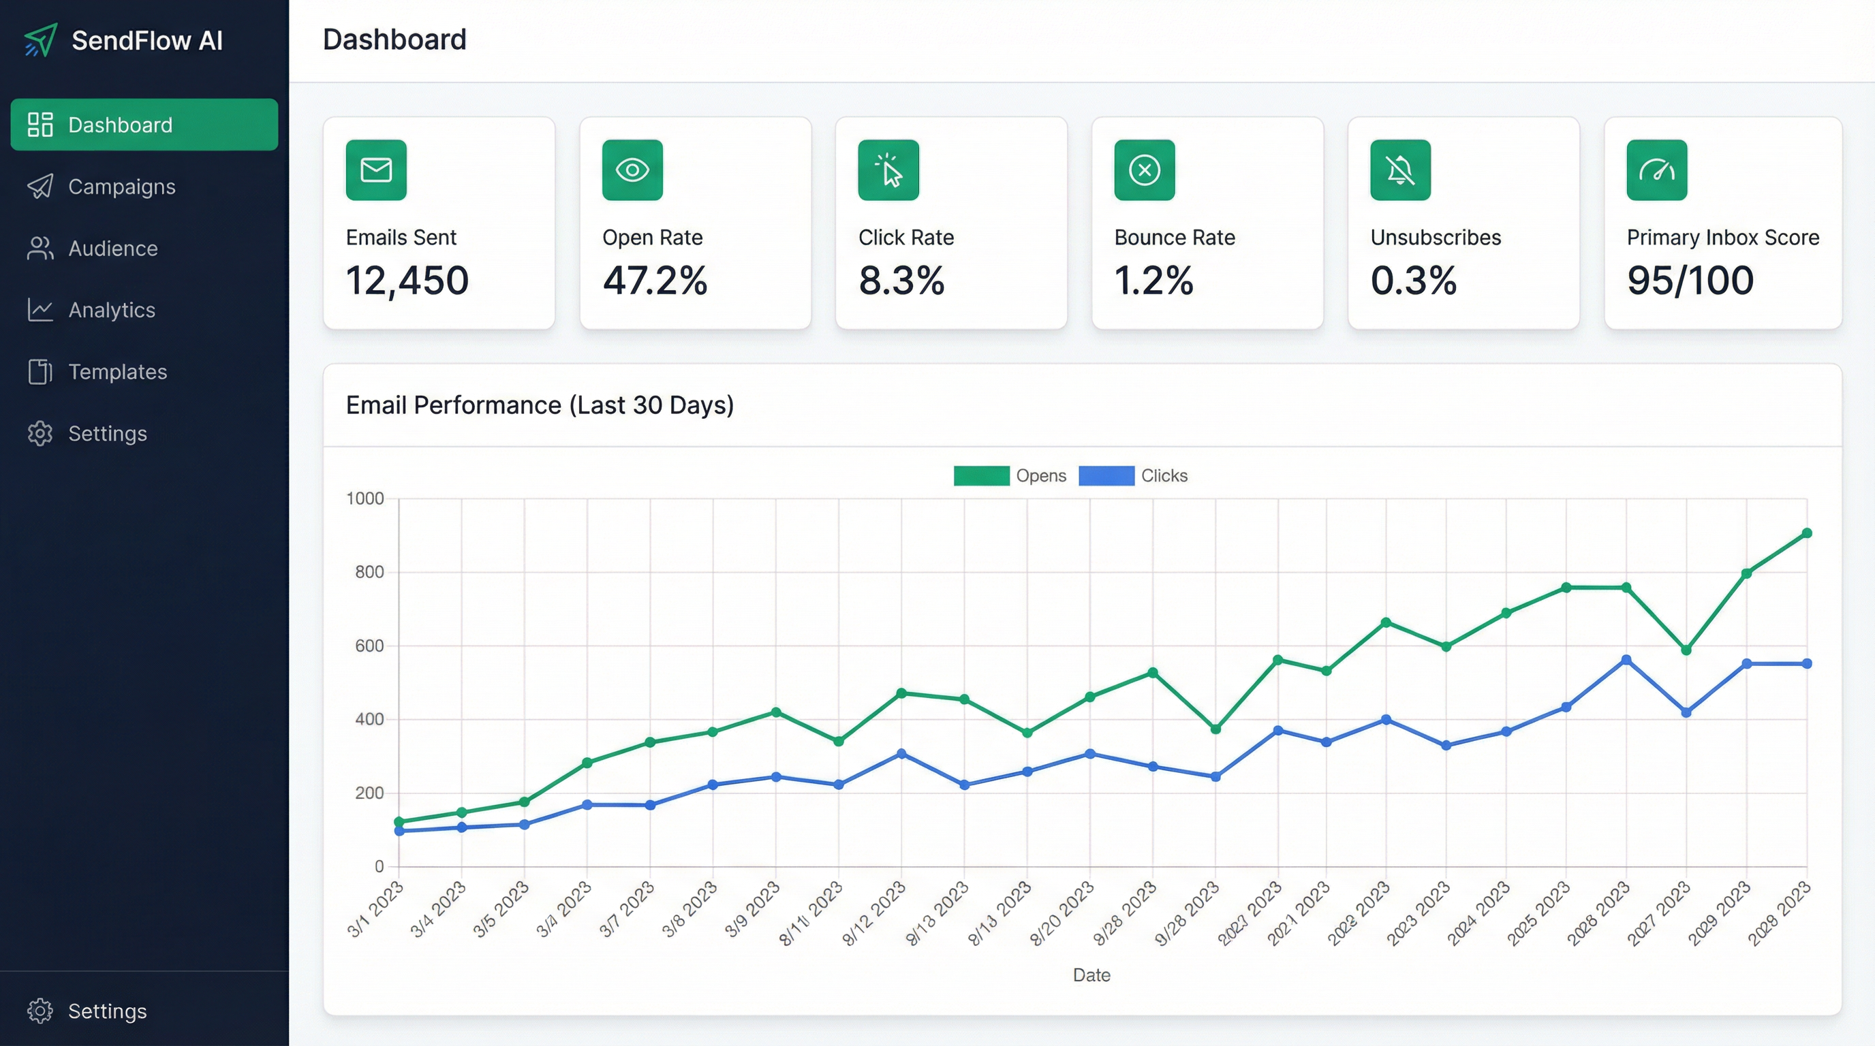Image resolution: width=1875 pixels, height=1046 pixels.
Task: Click the Emails Sent 12,450 stat card
Action: (439, 223)
